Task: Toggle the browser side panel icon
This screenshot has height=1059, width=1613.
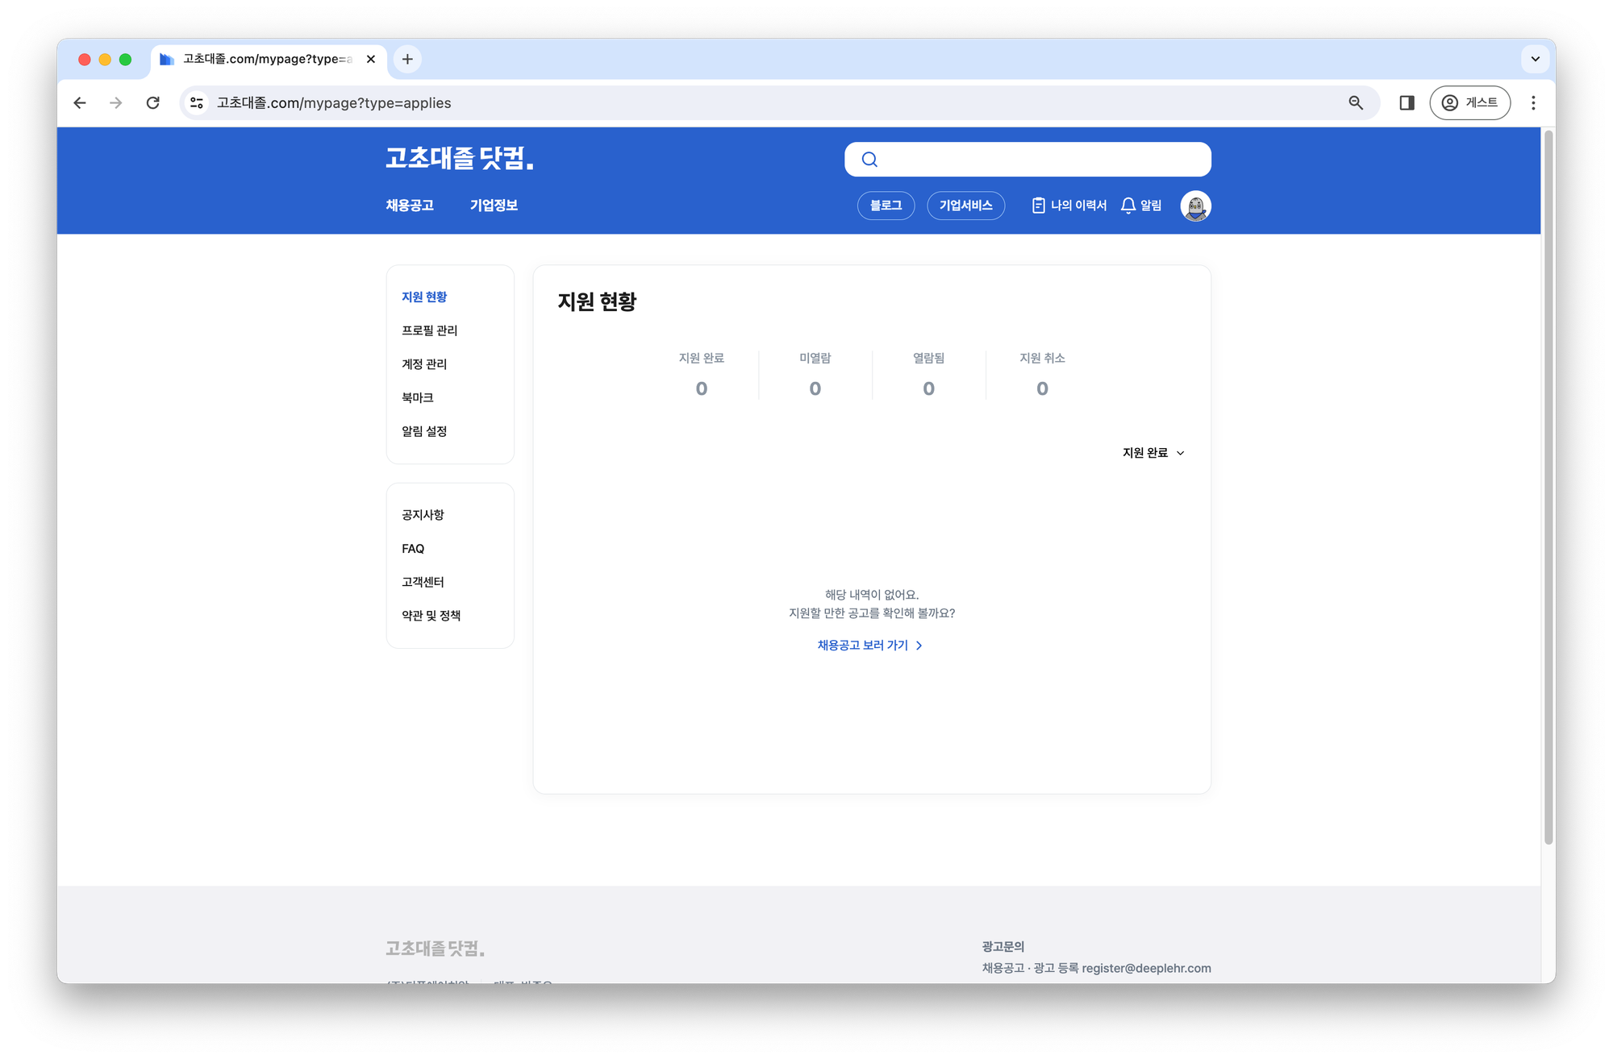Action: pos(1407,103)
